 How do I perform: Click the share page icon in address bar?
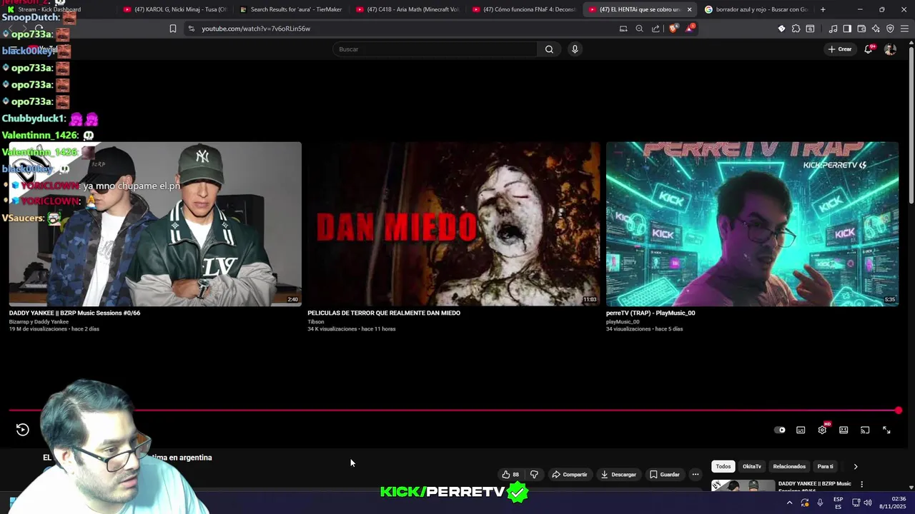click(x=656, y=29)
